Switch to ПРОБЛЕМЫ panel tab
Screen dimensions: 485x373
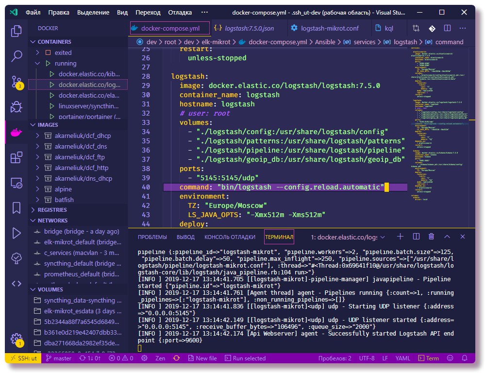click(x=152, y=237)
